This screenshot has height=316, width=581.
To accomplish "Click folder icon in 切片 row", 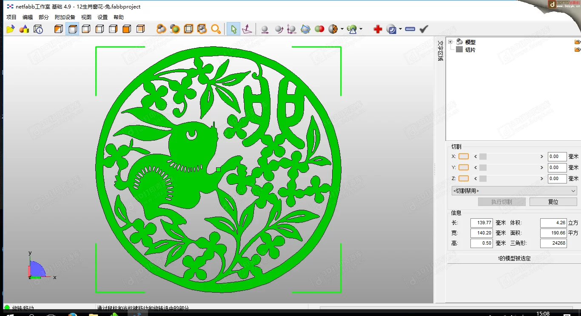I will click(577, 50).
